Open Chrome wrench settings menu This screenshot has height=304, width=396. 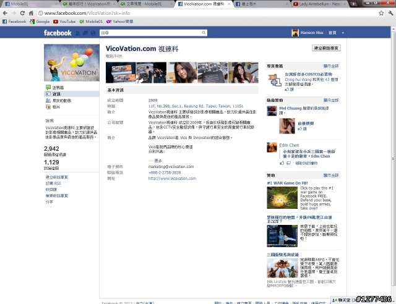click(391, 13)
